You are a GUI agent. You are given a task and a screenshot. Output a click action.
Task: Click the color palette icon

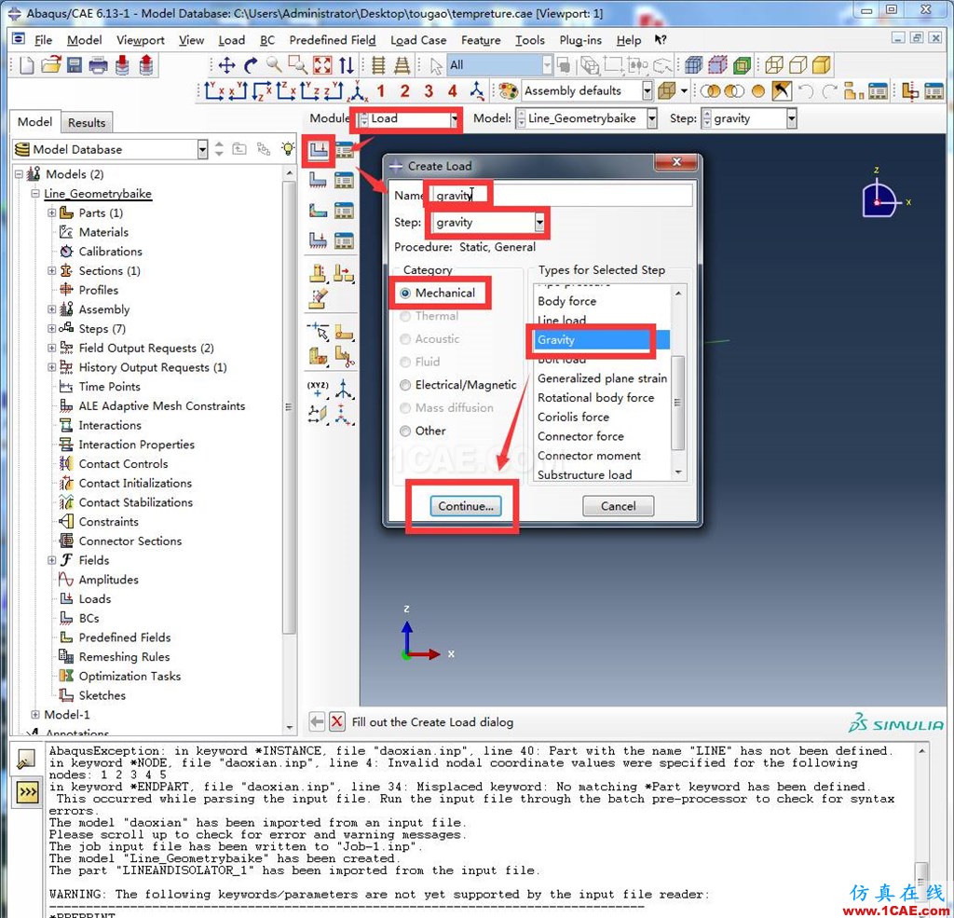click(x=508, y=91)
